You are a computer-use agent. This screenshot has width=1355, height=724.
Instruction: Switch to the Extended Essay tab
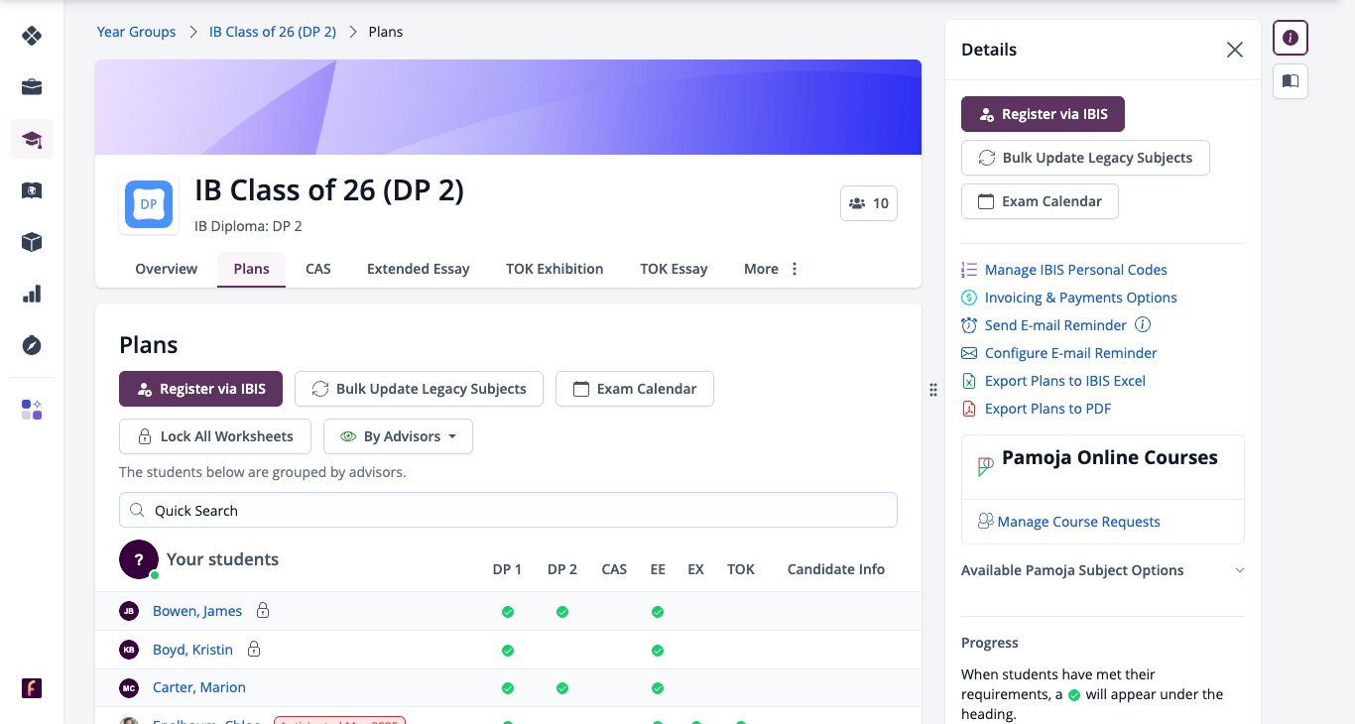(419, 269)
